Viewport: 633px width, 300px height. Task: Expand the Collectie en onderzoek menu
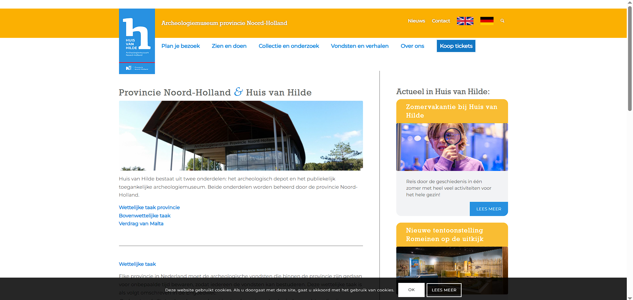coord(288,46)
